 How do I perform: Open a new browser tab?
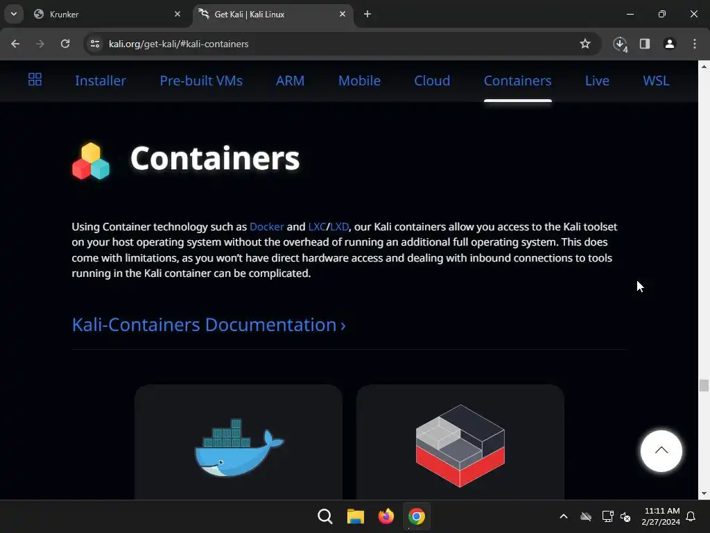coord(367,15)
